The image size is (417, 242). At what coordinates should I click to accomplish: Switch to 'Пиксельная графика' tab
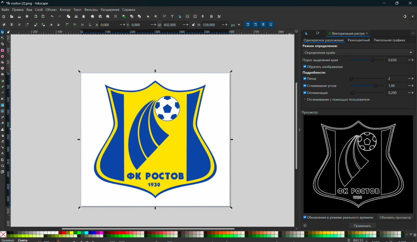coord(389,40)
